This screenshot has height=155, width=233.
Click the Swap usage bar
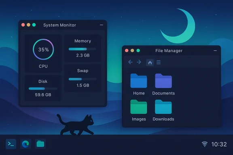pyautogui.click(x=83, y=79)
